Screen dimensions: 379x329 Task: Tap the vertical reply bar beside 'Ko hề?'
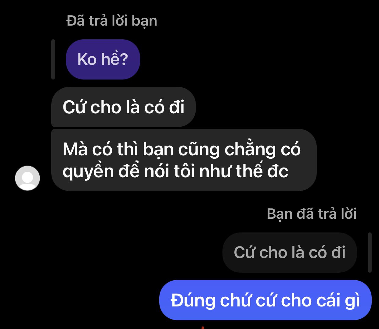pos(53,59)
